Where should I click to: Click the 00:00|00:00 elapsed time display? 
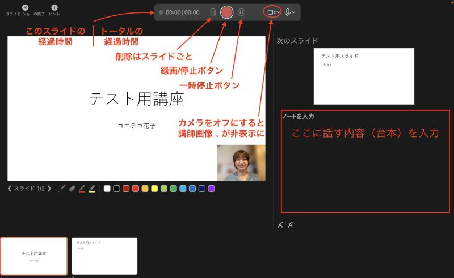coord(182,12)
